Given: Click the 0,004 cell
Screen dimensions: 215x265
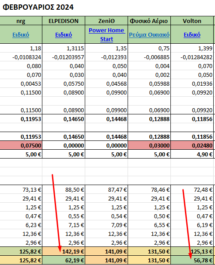Looking at the screenshot, I should tap(149, 66).
